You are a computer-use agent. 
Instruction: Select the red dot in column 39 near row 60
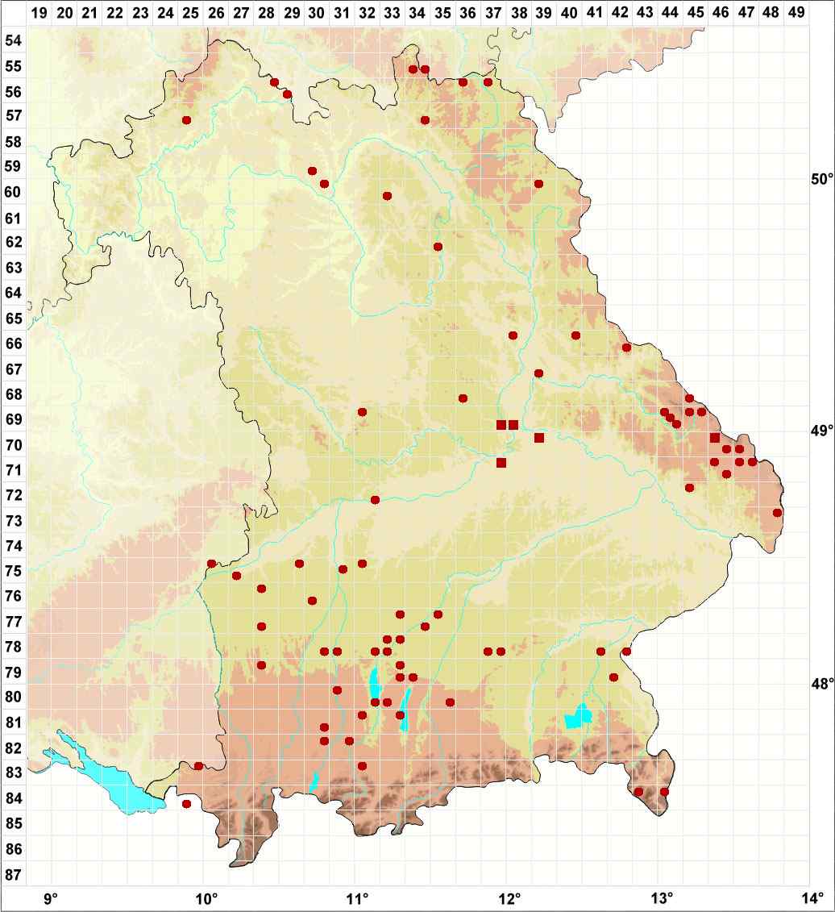pos(539,184)
